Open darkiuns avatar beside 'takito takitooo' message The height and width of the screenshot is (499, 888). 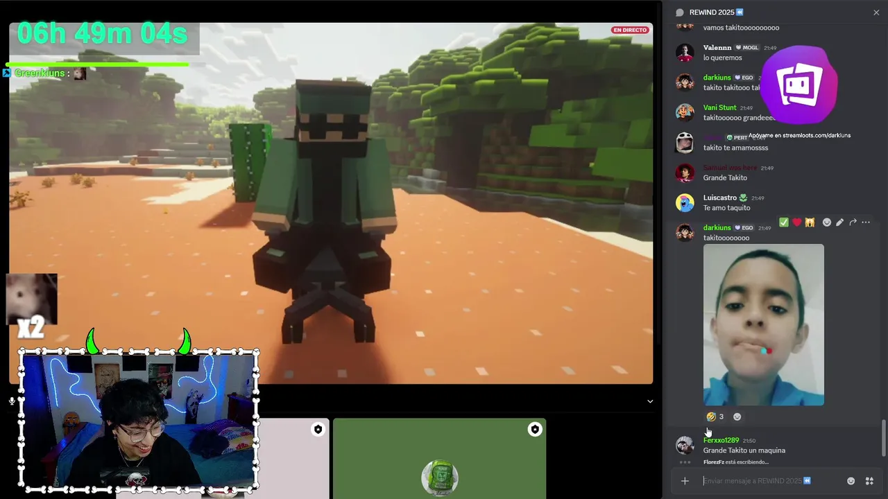tap(685, 82)
